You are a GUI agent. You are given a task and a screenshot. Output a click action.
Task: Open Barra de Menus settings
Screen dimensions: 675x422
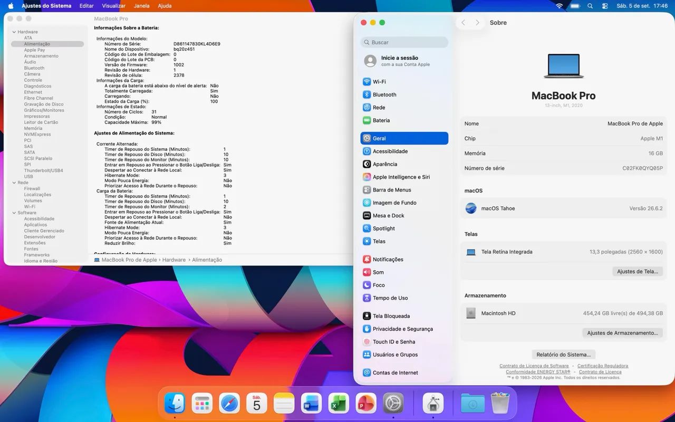pos(404,190)
